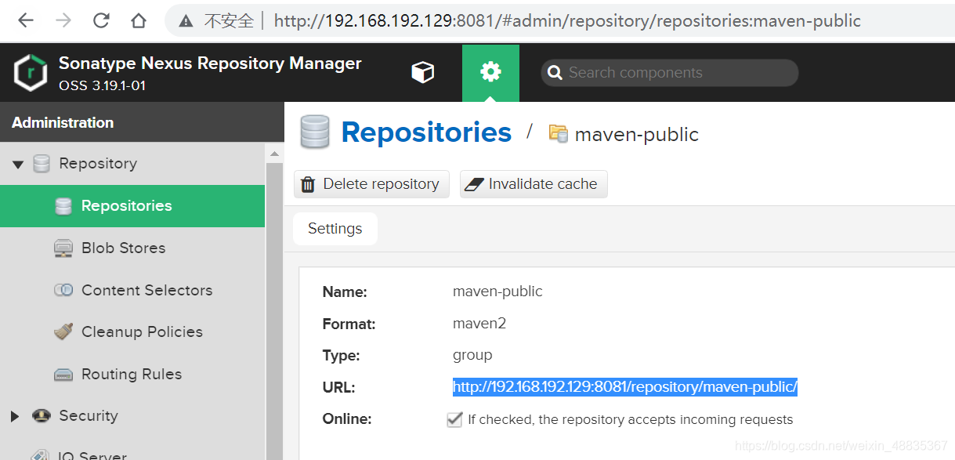Open Cleanup Policies

[x=142, y=332]
